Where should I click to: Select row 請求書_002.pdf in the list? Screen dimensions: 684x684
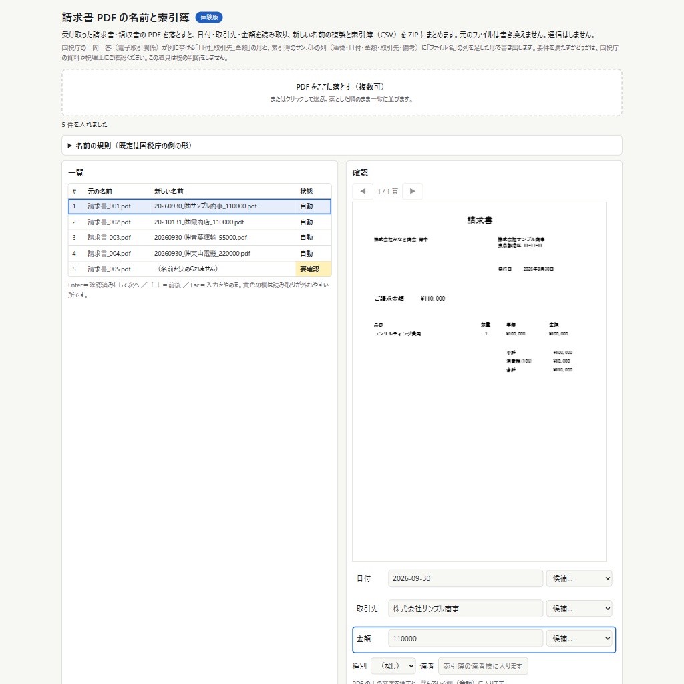[200, 222]
